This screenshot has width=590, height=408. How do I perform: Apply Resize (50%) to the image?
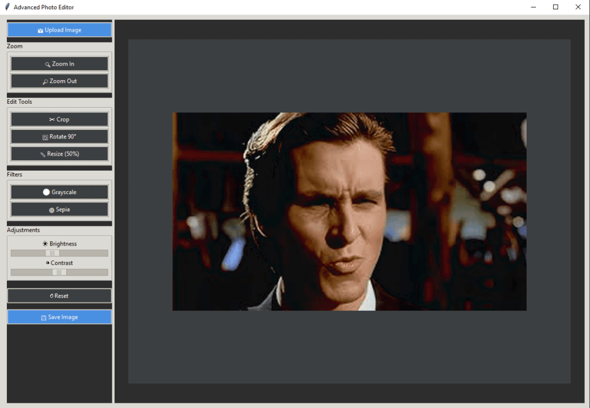coord(59,154)
